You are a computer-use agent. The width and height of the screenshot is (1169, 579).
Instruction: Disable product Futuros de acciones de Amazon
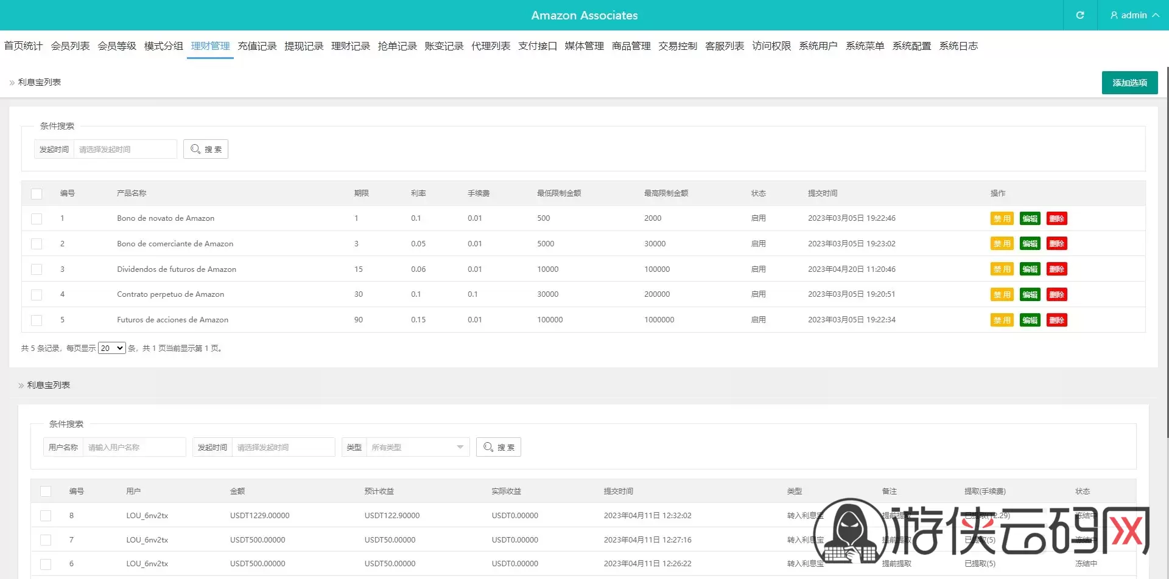point(1002,320)
